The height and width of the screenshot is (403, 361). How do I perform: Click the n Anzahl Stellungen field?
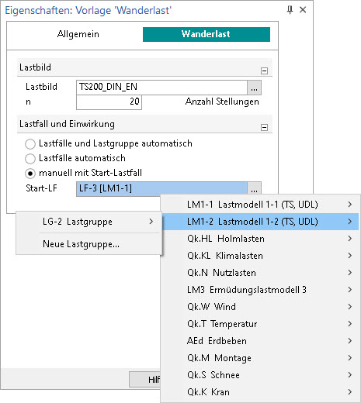pos(109,102)
